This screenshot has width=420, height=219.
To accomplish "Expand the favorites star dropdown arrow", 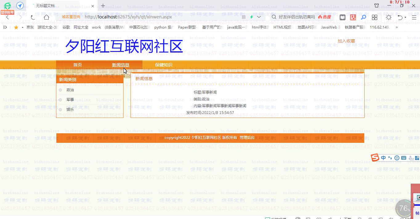I will click(22, 27).
